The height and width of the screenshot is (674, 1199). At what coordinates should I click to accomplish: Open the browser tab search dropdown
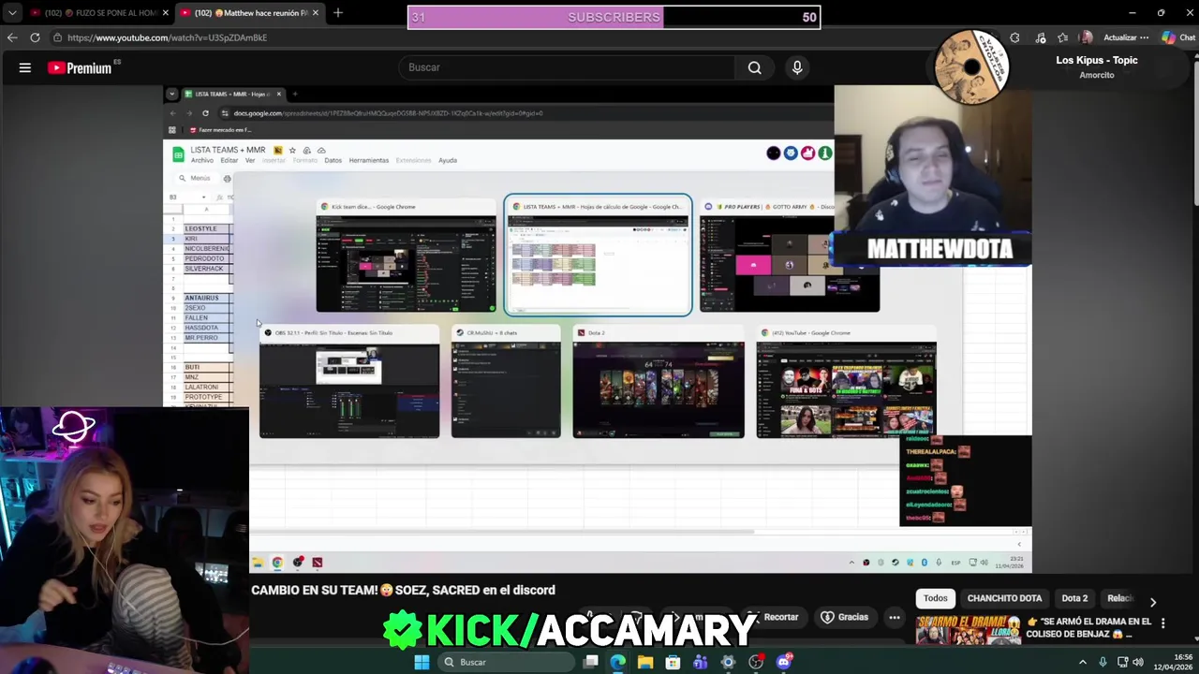tap(11, 12)
